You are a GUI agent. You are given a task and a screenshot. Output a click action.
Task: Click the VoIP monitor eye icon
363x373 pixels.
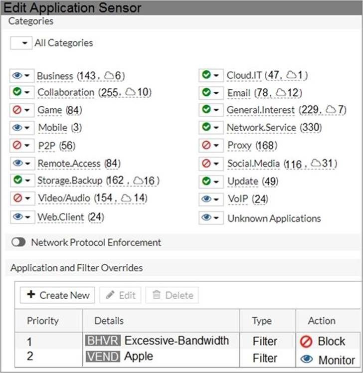(206, 199)
